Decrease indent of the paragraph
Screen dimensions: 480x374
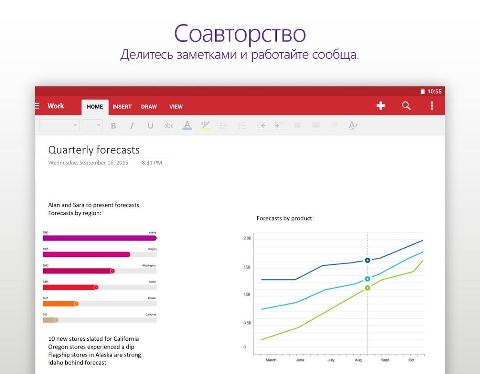pyautogui.click(x=261, y=125)
